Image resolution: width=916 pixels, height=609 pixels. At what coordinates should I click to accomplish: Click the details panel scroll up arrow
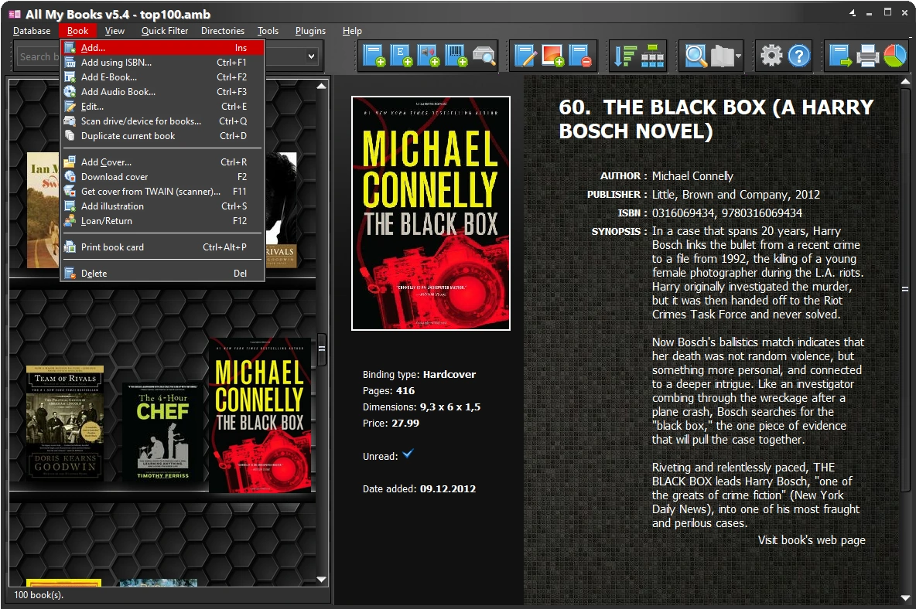(x=905, y=82)
